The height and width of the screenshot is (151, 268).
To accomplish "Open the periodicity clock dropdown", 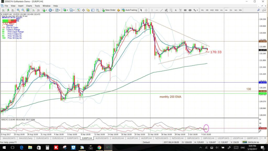I will pos(51,10).
